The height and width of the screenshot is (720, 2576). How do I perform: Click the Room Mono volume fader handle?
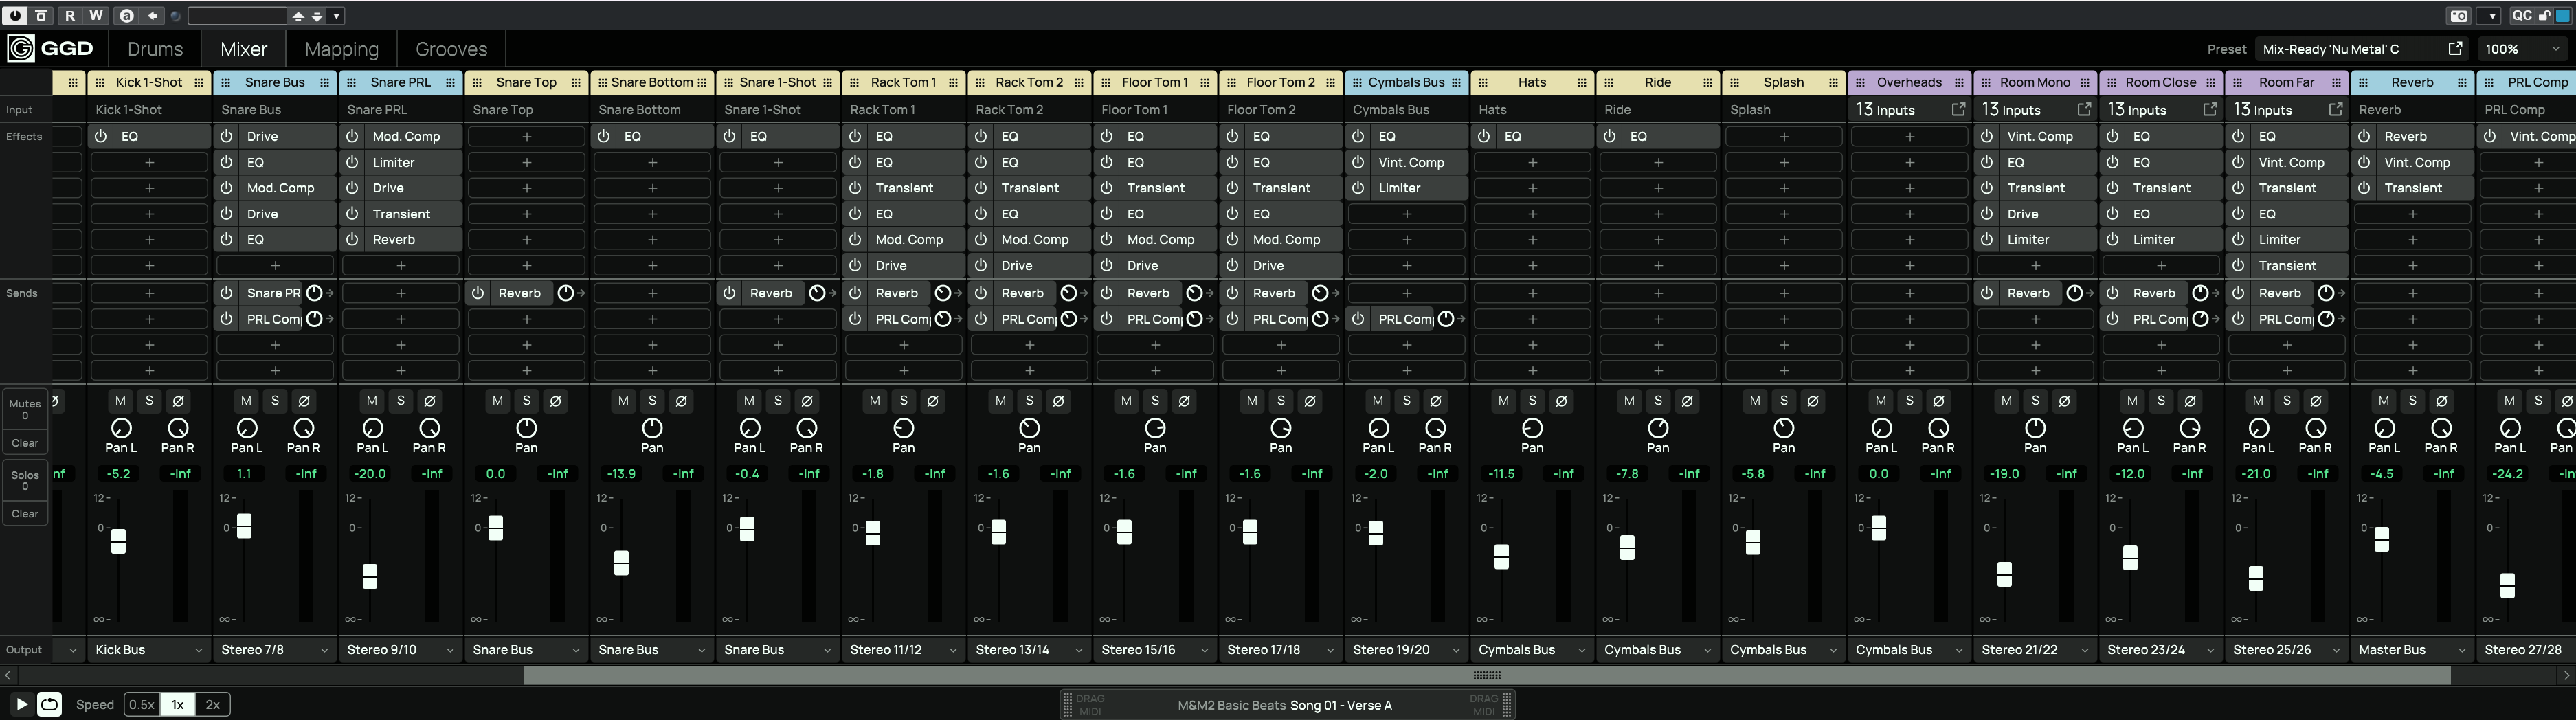[2004, 574]
